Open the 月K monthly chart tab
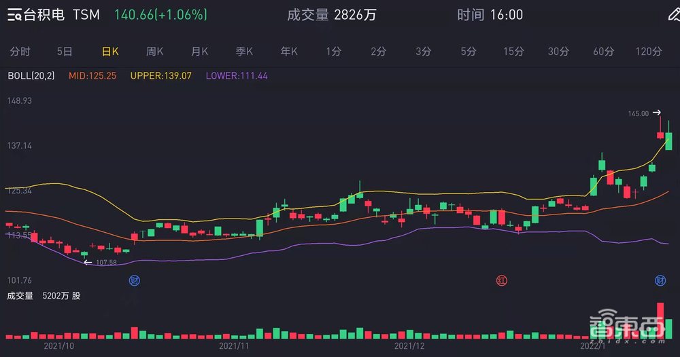 (199, 51)
